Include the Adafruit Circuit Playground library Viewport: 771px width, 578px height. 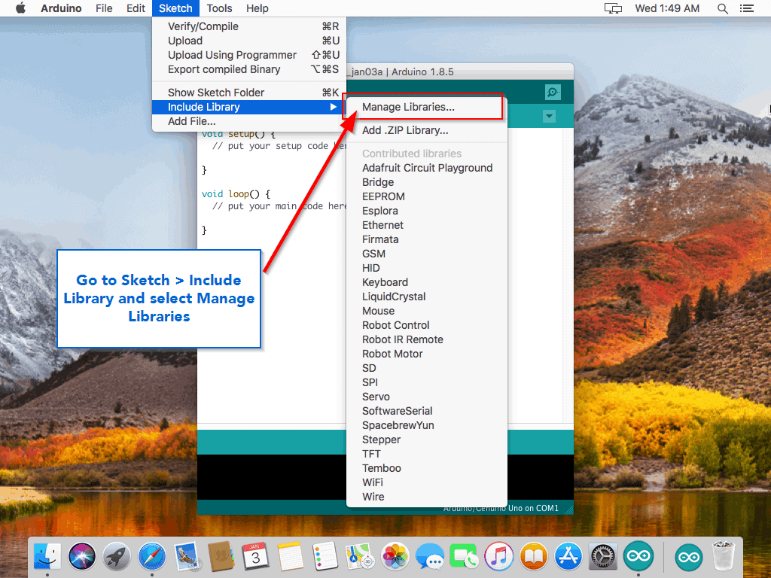427,168
